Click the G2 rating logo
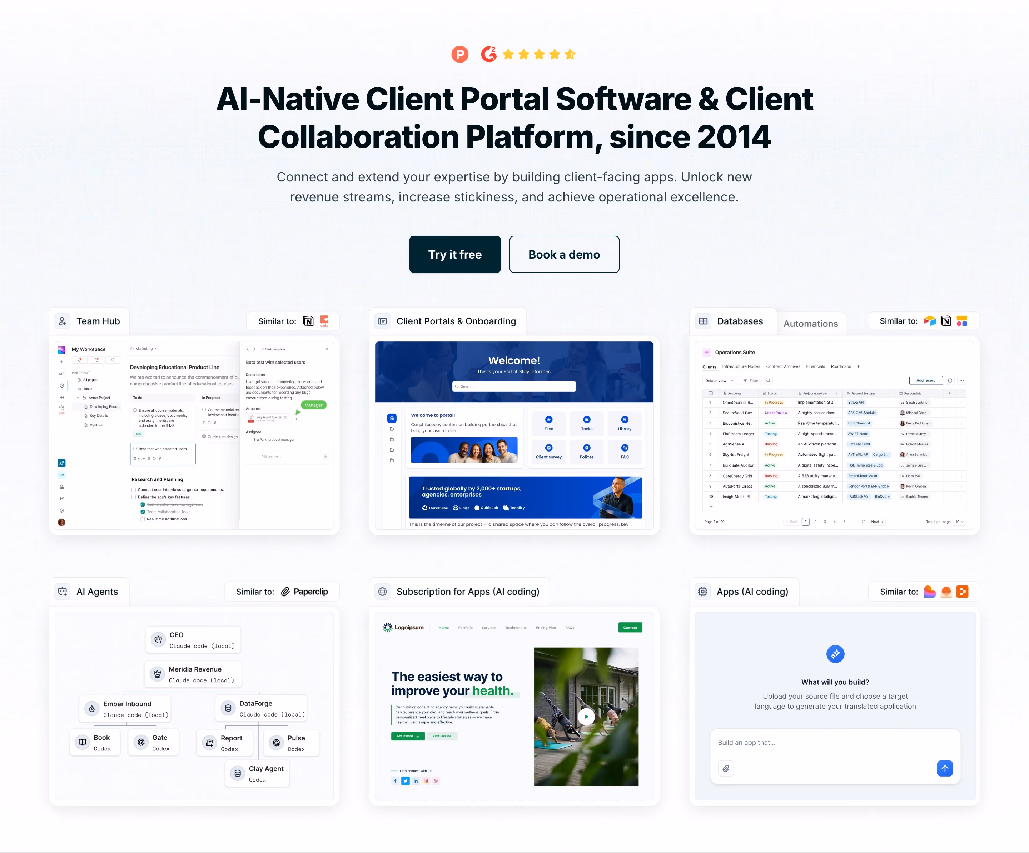Viewport: 1029px width, 853px height. point(488,54)
